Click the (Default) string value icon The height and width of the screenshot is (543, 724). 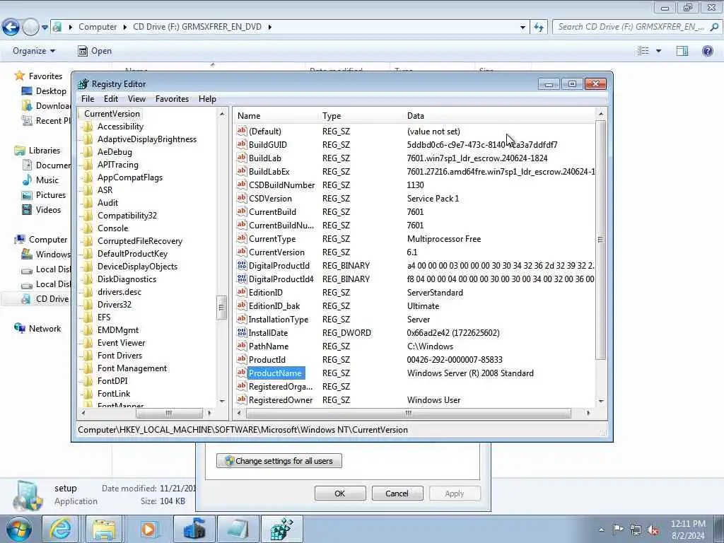click(x=242, y=131)
